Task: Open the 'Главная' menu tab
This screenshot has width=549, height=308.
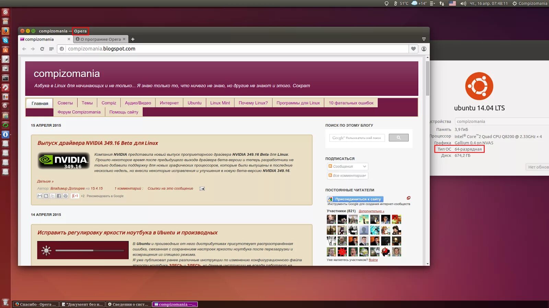Action: pos(40,103)
